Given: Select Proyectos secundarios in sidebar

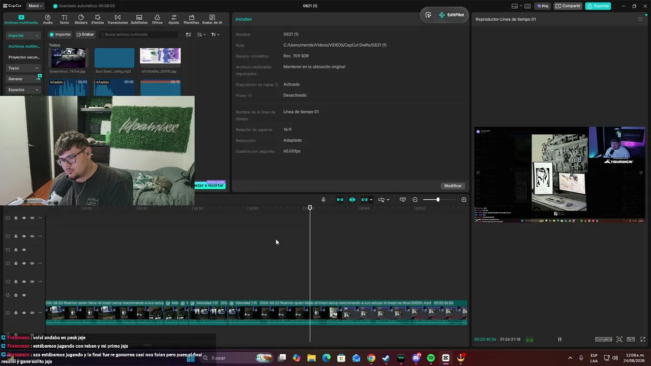Looking at the screenshot, I should [x=24, y=57].
